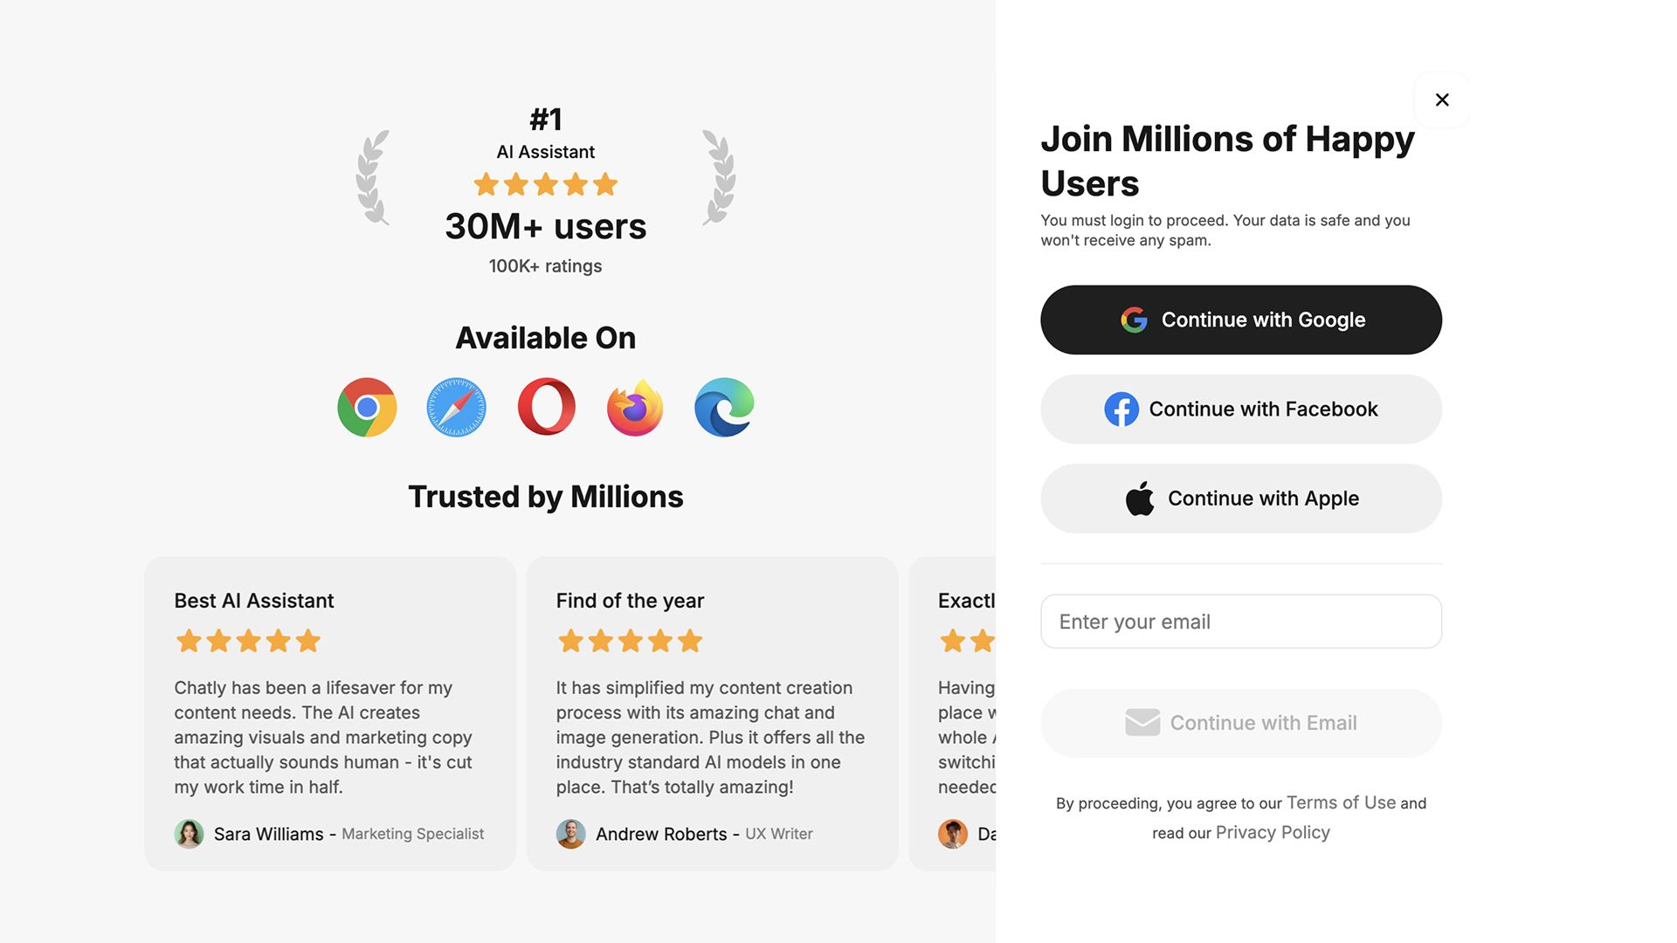
Task: Open the Terms of Use page
Action: pyautogui.click(x=1340, y=802)
